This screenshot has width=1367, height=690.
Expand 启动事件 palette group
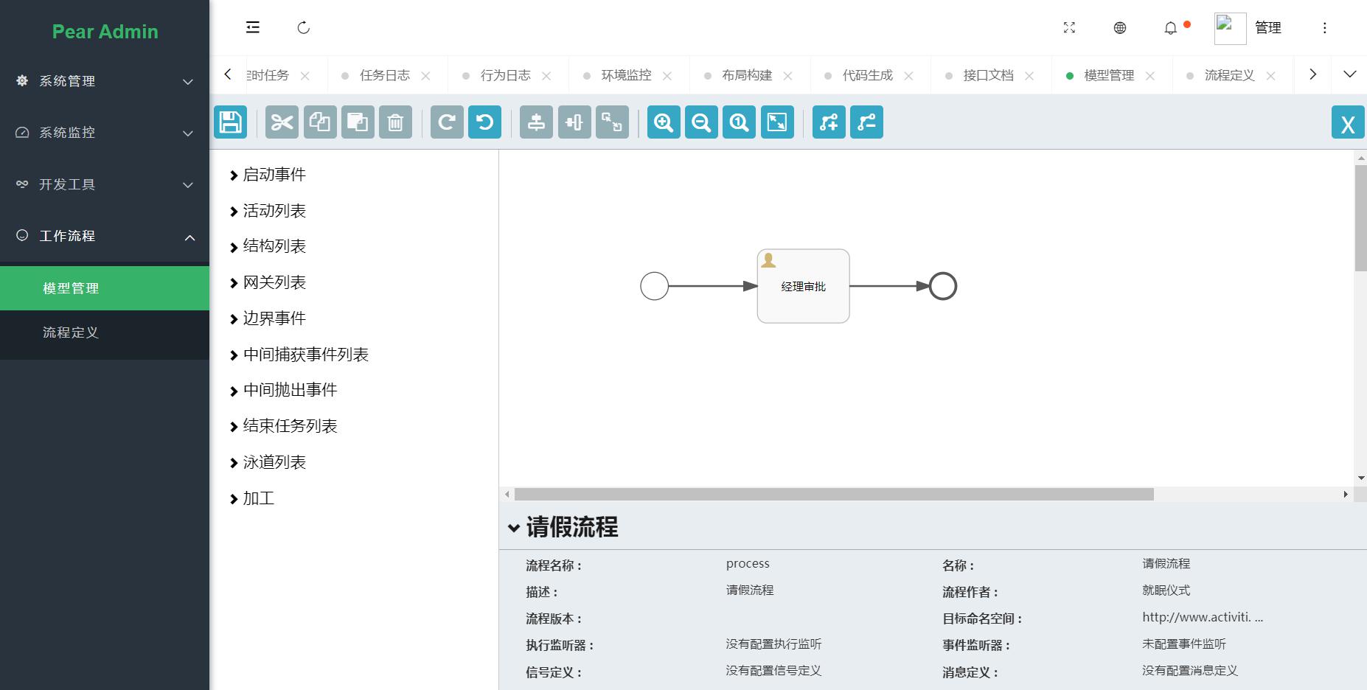267,175
